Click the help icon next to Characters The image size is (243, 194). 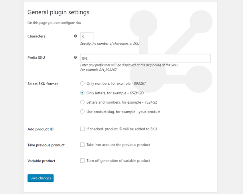(x=75, y=36)
